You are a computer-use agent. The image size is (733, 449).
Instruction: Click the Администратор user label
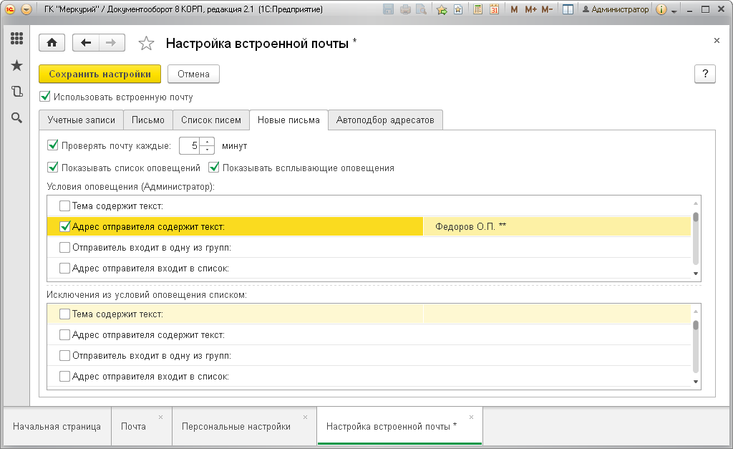pyautogui.click(x=616, y=9)
